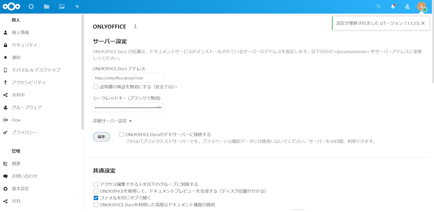Open the Nextcloud logo home link
The image size is (434, 212).
pos(11,7)
